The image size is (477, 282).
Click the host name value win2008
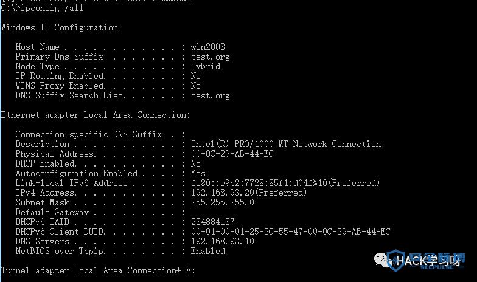[x=208, y=47]
